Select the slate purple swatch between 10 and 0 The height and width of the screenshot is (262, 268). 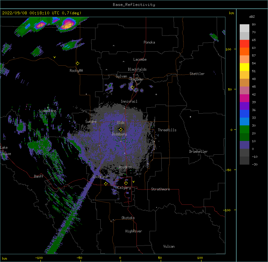pyautogui.click(x=244, y=145)
